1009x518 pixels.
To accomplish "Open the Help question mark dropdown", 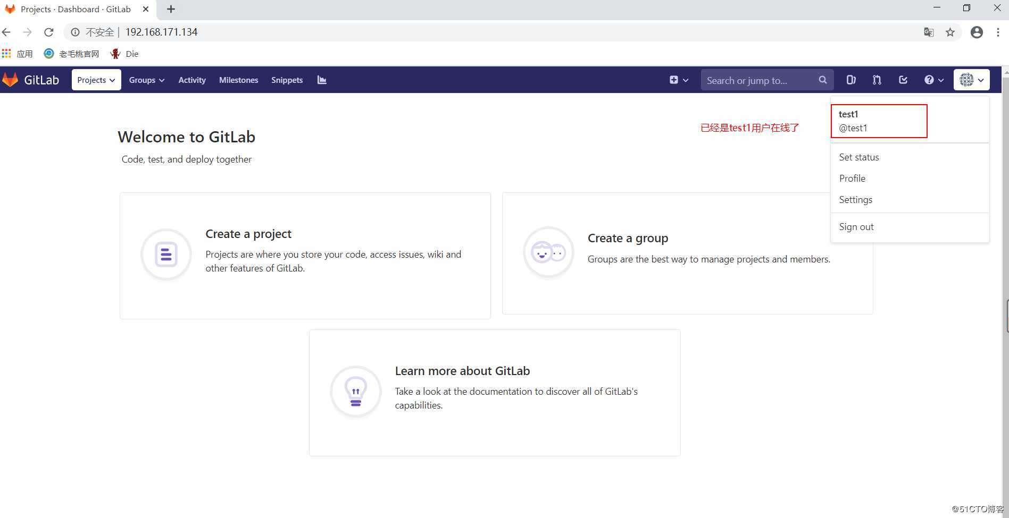I will pos(933,80).
